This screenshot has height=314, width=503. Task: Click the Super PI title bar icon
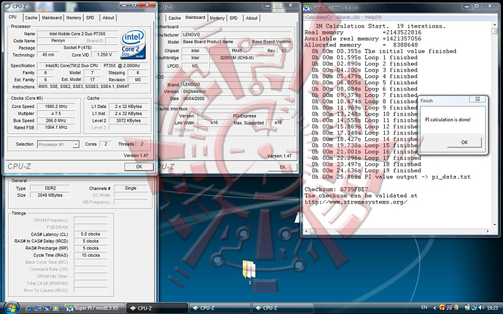(306, 8)
